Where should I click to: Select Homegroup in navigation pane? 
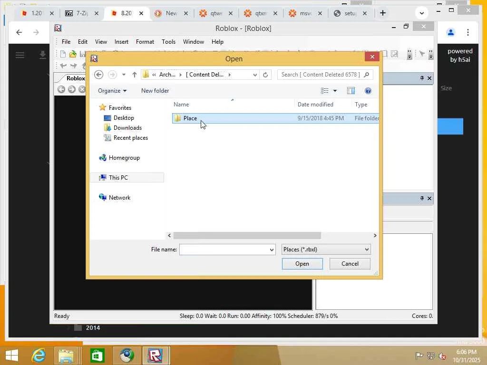(x=124, y=158)
